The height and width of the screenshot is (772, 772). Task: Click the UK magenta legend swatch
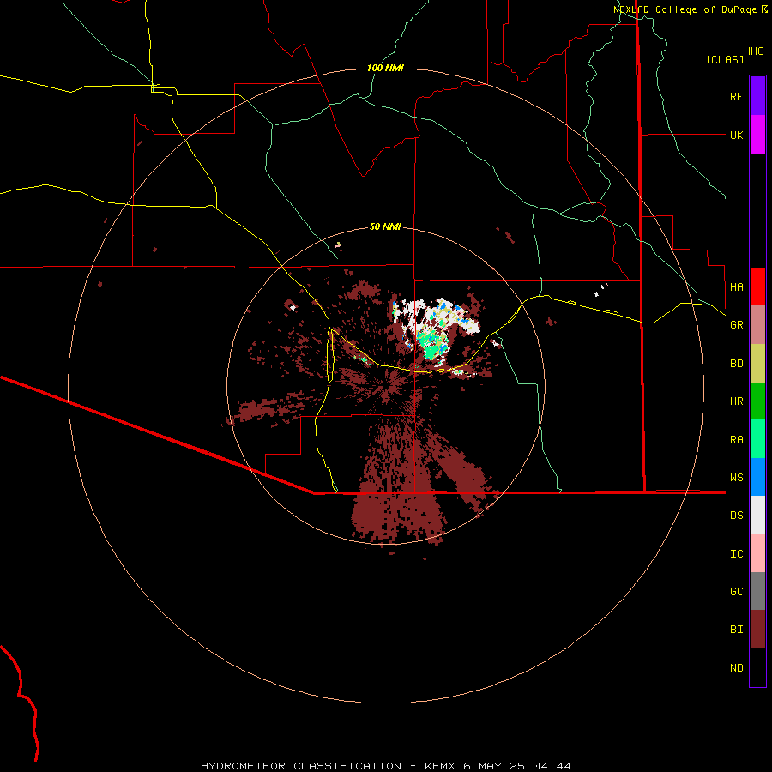pyautogui.click(x=757, y=135)
